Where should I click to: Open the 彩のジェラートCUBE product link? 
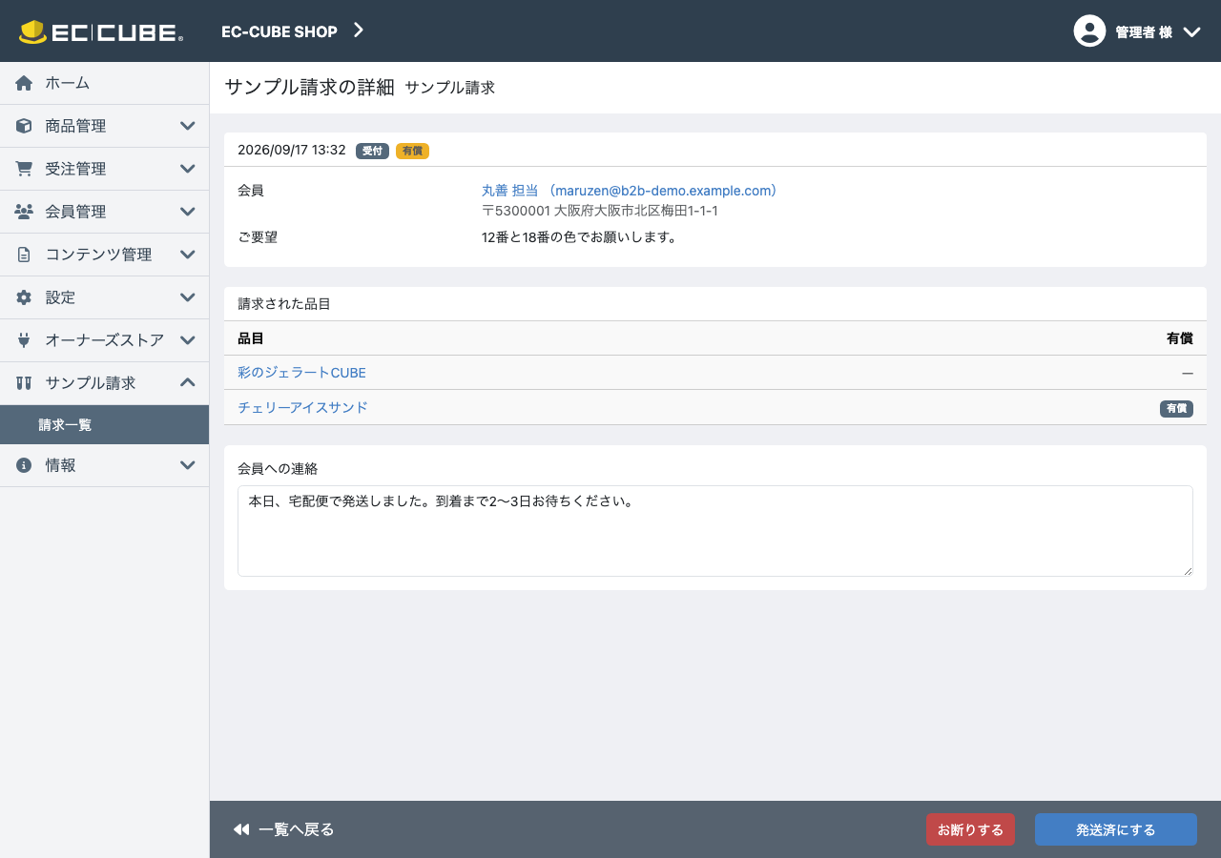coord(301,373)
